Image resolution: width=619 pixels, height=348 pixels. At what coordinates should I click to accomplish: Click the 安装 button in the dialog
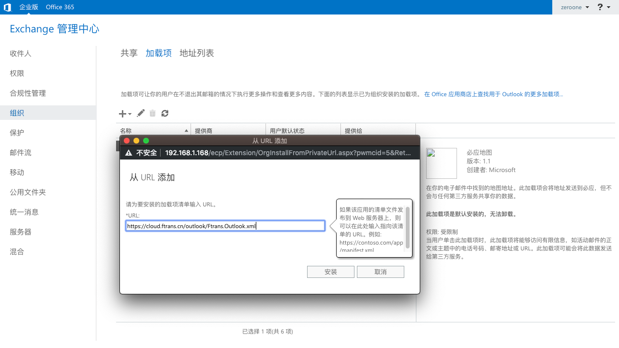pyautogui.click(x=330, y=272)
